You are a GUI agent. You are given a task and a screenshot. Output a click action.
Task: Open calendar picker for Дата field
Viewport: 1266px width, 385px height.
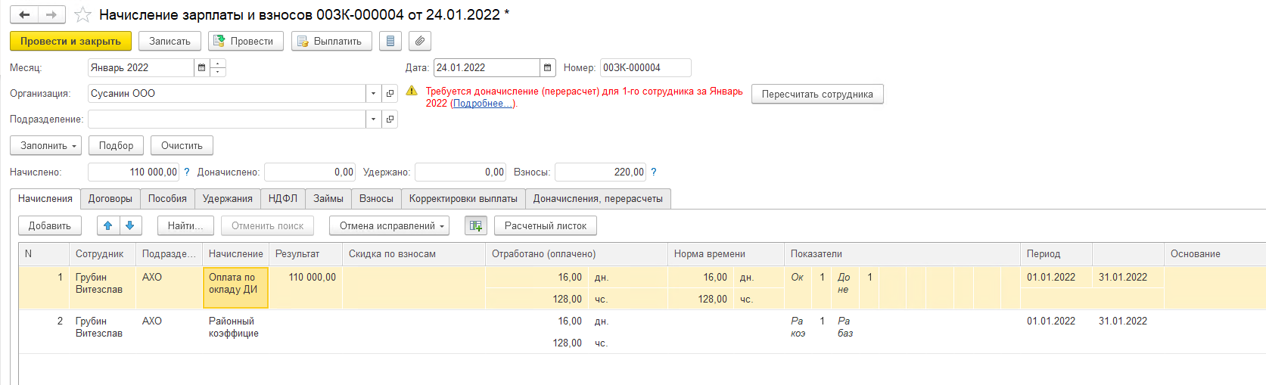coord(548,68)
